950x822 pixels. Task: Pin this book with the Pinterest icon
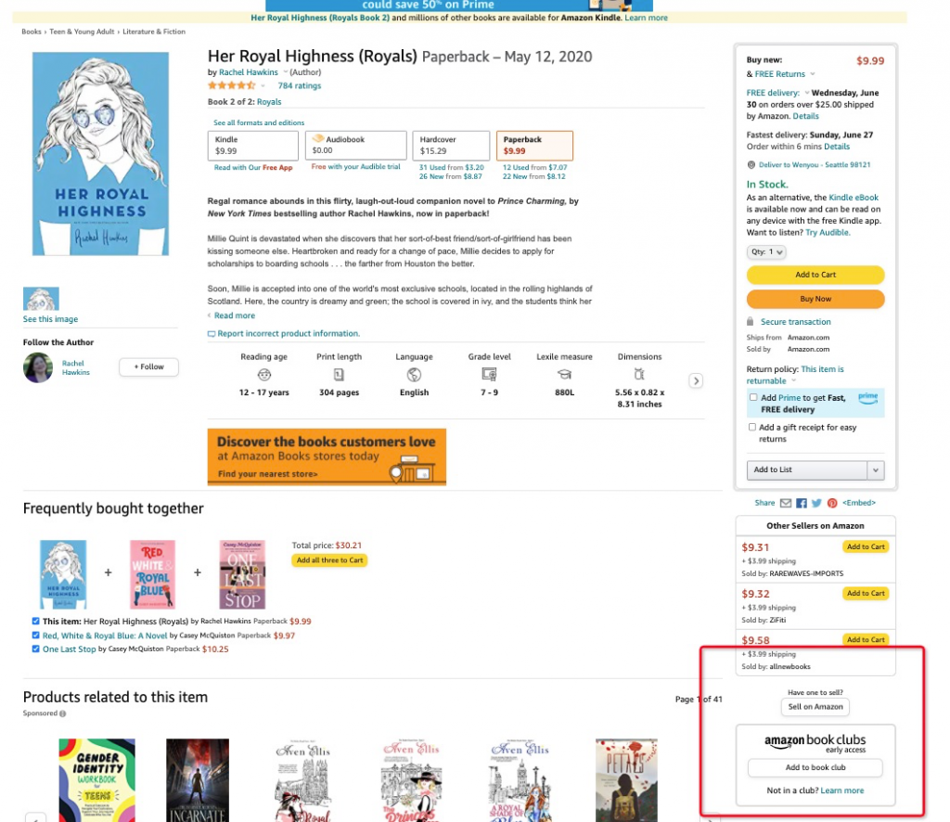(x=832, y=503)
